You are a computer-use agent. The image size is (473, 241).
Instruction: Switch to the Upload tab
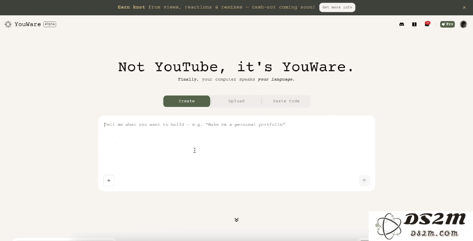pyautogui.click(x=237, y=101)
